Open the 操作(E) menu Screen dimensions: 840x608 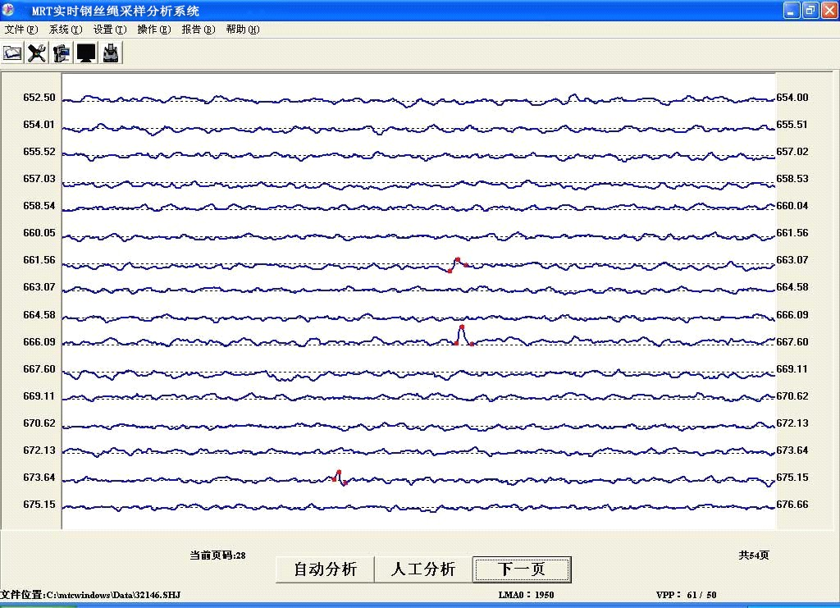click(x=154, y=30)
